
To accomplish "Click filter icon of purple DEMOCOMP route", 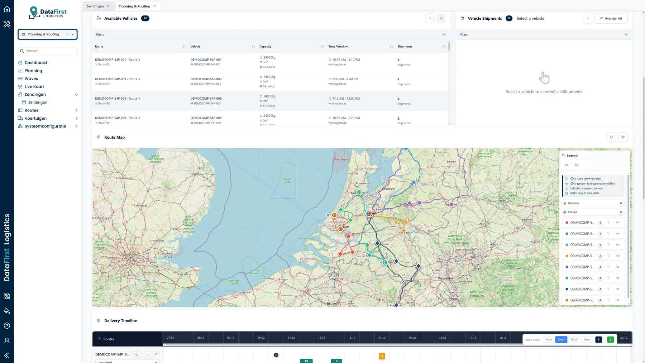I will [x=608, y=267].
